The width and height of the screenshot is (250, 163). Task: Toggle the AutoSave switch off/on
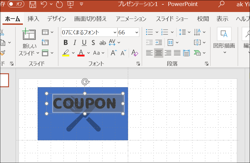tap(16, 4)
